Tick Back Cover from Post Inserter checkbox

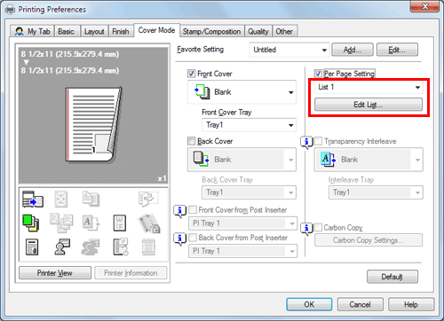[x=193, y=238]
